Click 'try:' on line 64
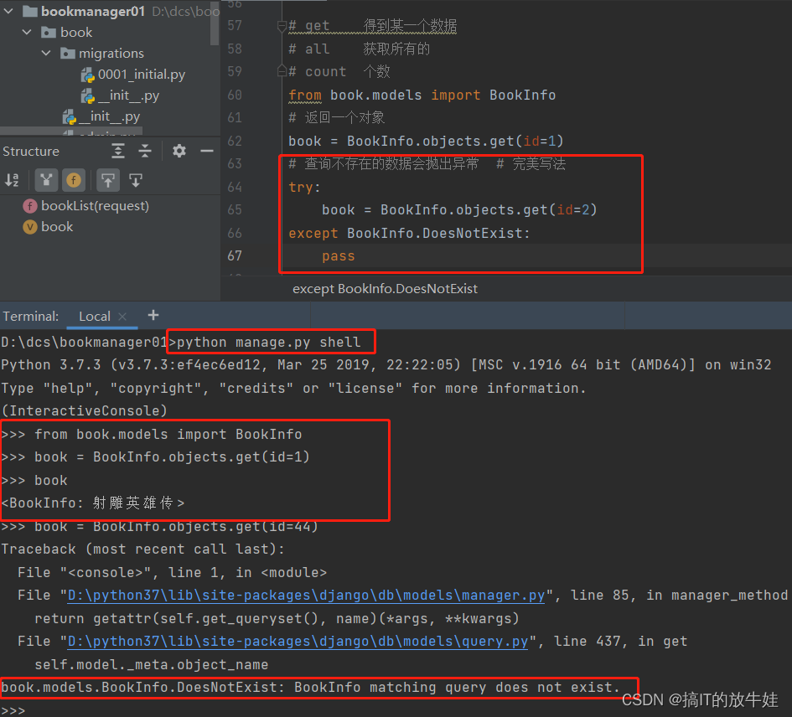 (x=304, y=188)
